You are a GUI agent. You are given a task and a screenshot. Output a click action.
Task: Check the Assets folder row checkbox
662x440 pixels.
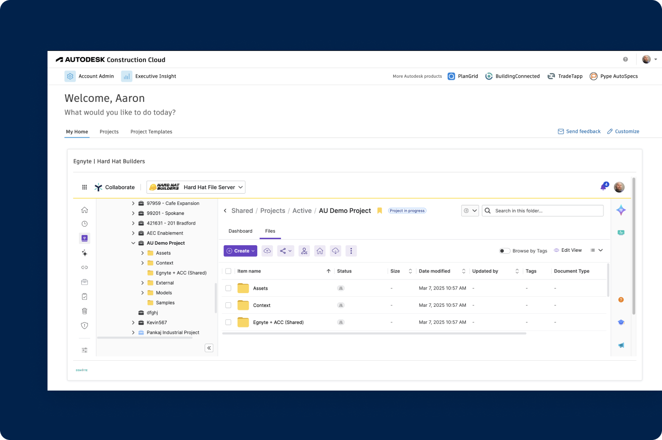(x=228, y=288)
